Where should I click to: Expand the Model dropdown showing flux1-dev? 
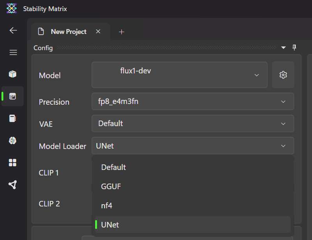179,75
